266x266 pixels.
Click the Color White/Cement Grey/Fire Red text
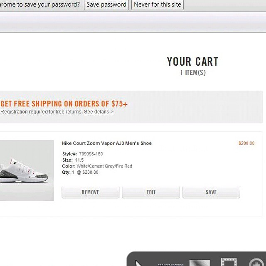(97, 166)
